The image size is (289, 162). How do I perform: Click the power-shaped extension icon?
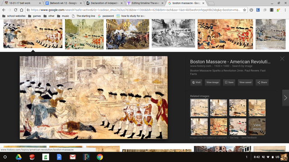pyautogui.click(x=251, y=10)
